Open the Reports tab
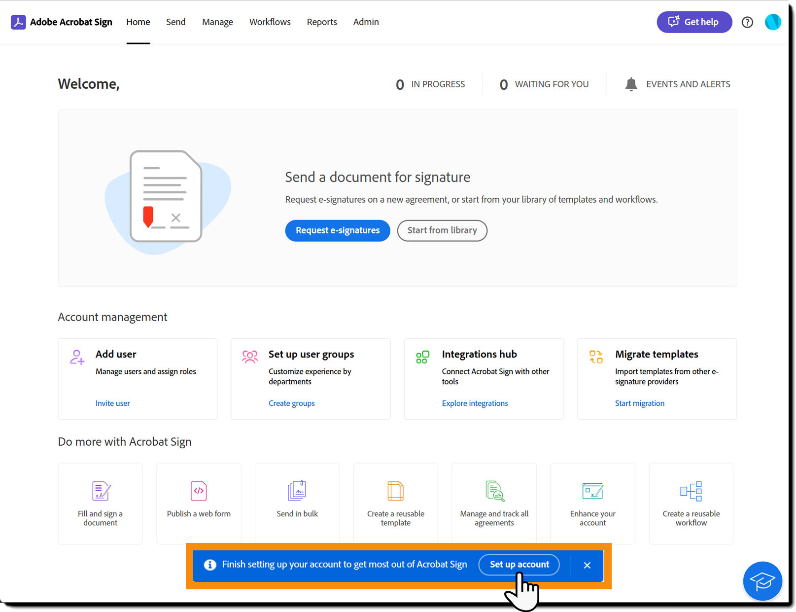Image resolution: width=796 pixels, height=612 pixels. click(322, 22)
